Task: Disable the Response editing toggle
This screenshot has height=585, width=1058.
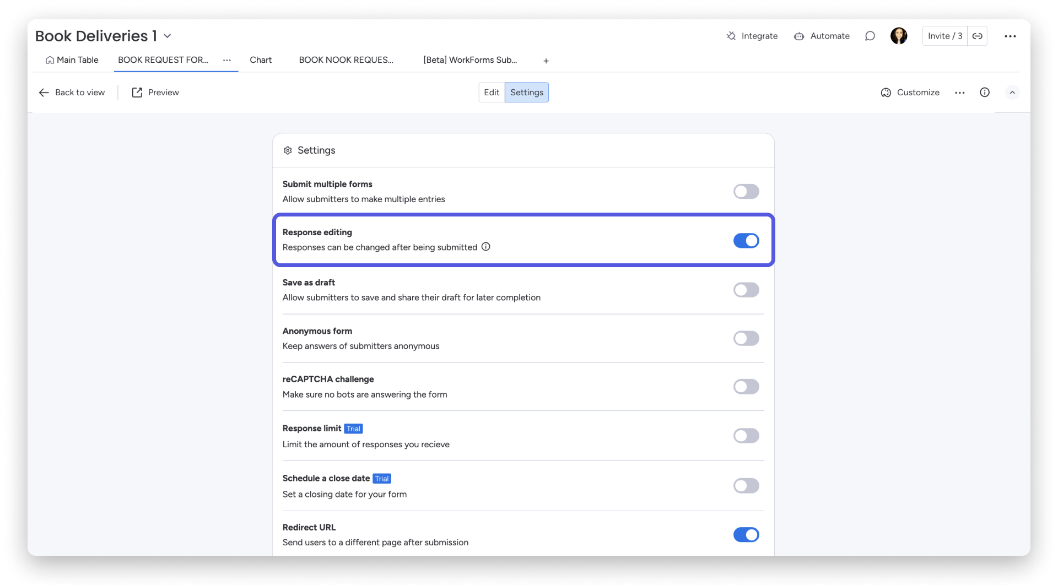Action: [746, 241]
